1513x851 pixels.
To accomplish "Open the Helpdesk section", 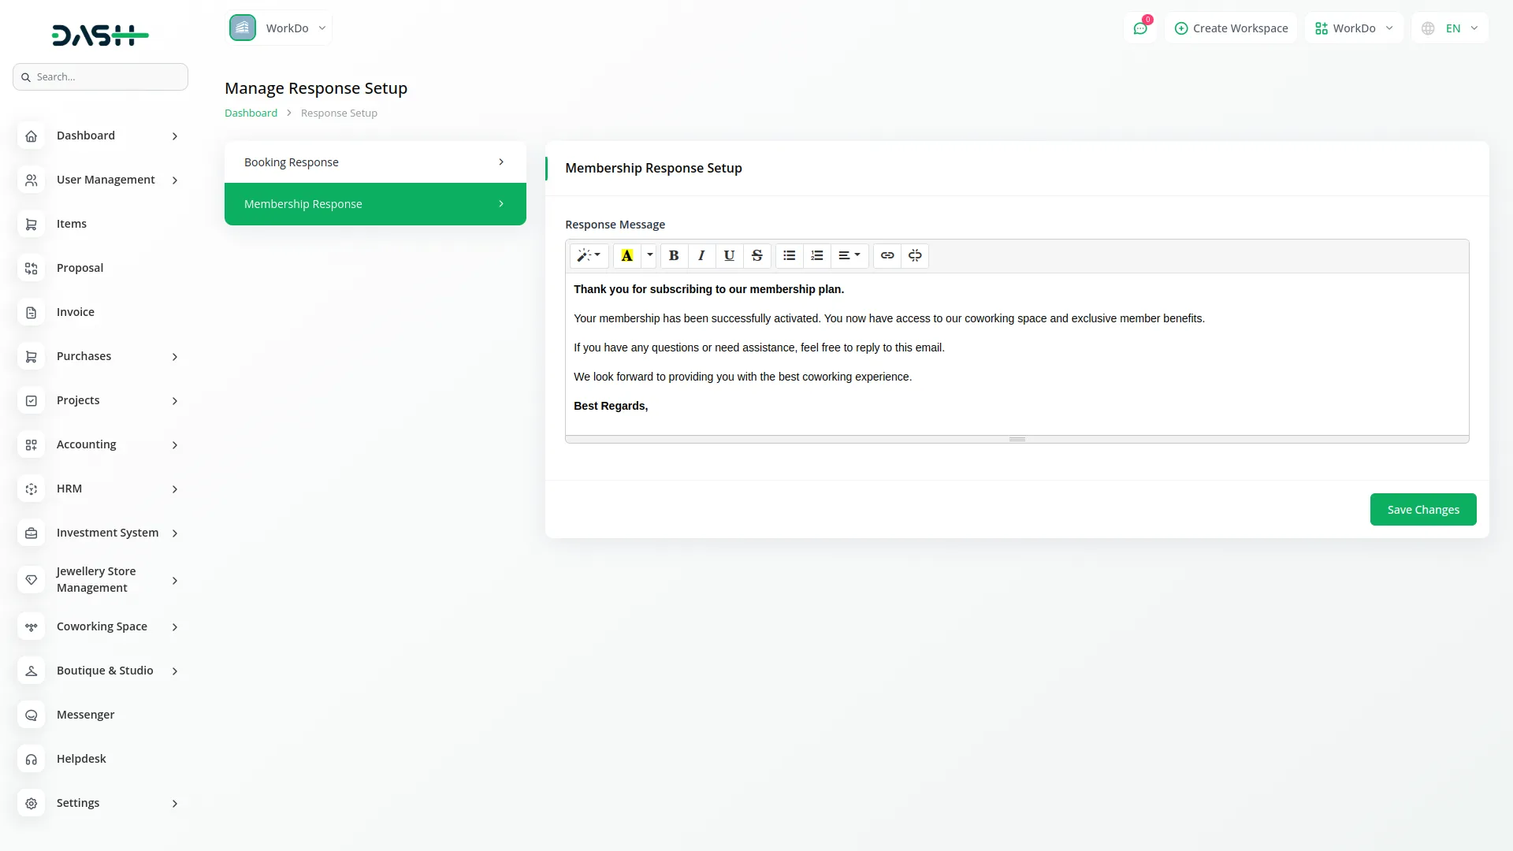I will click(x=82, y=758).
